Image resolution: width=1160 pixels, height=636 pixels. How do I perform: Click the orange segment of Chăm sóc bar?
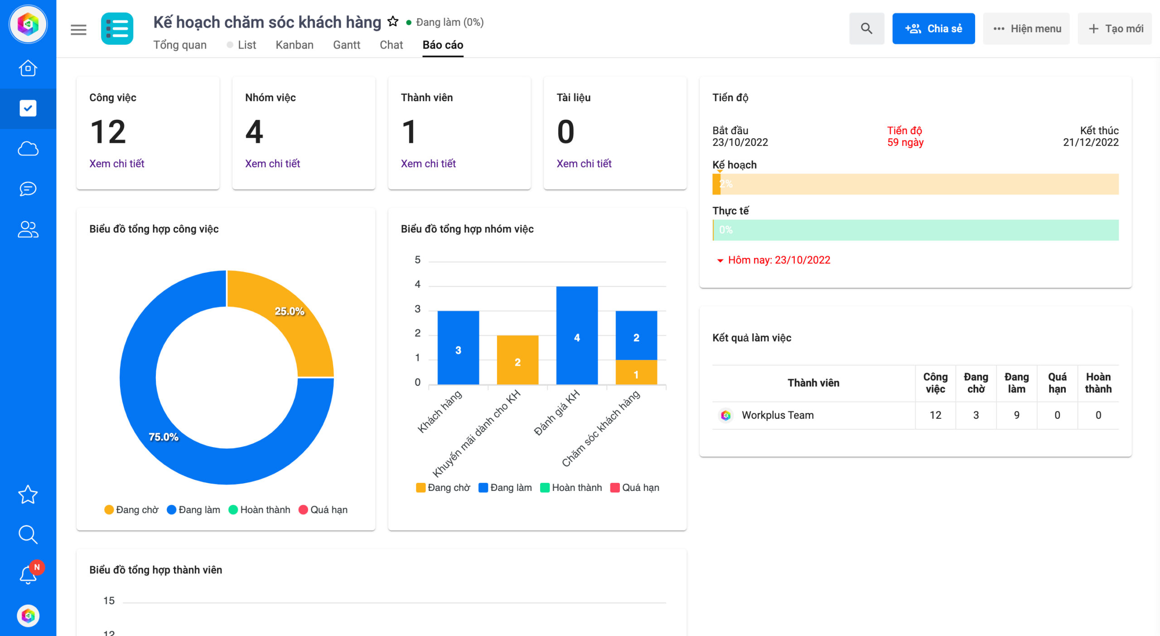[636, 373]
